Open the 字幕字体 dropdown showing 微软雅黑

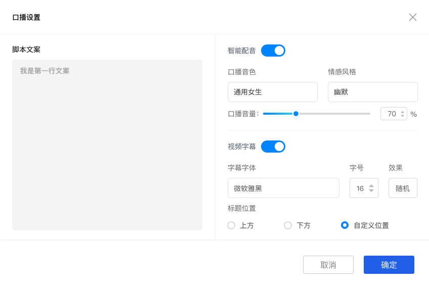pos(283,188)
